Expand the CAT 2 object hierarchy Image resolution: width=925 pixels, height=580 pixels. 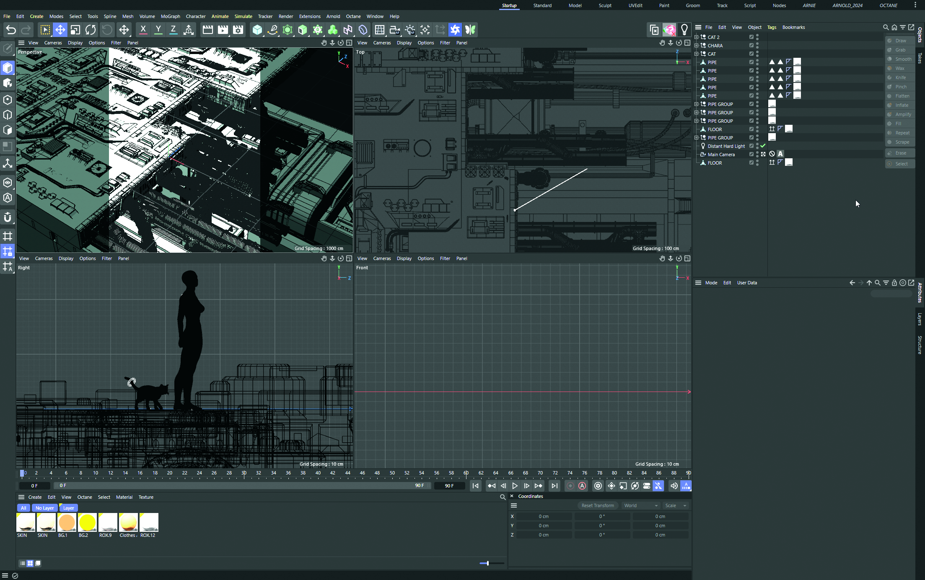697,37
